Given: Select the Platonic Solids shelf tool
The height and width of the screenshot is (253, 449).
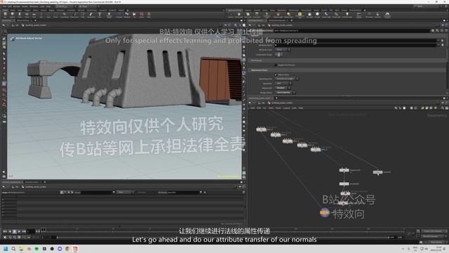Looking at the screenshot, I should (x=109, y=15).
